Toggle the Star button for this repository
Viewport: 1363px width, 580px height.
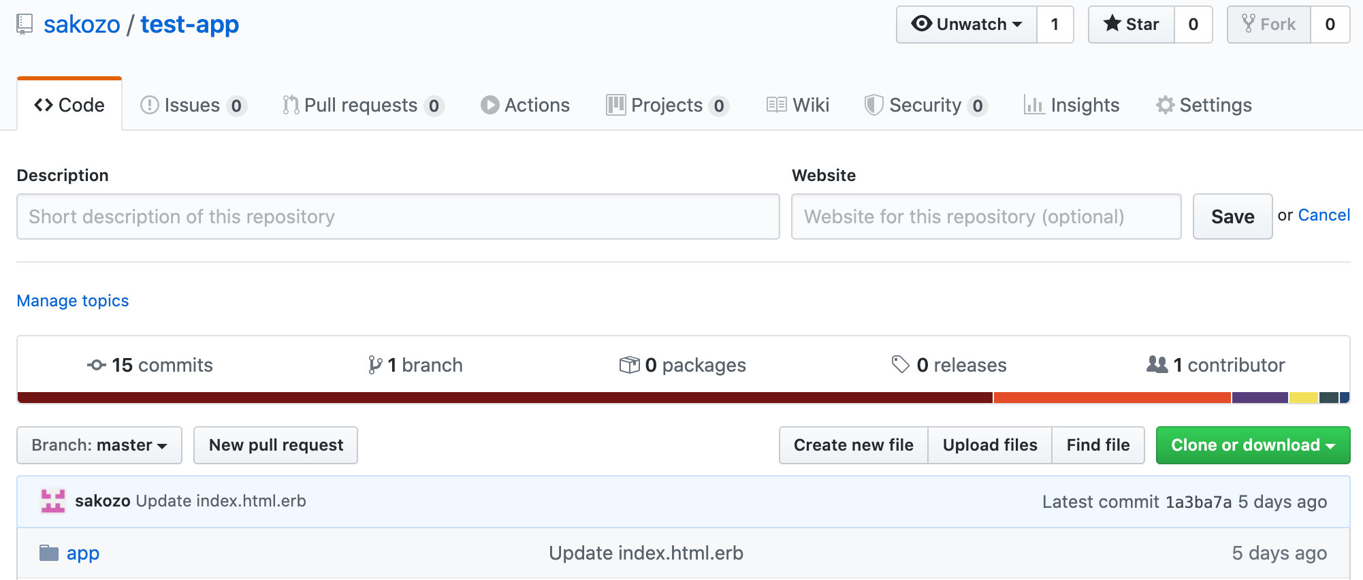(1131, 25)
